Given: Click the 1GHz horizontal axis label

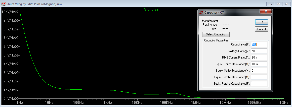Looking at the screenshot, I should pos(284,102).
